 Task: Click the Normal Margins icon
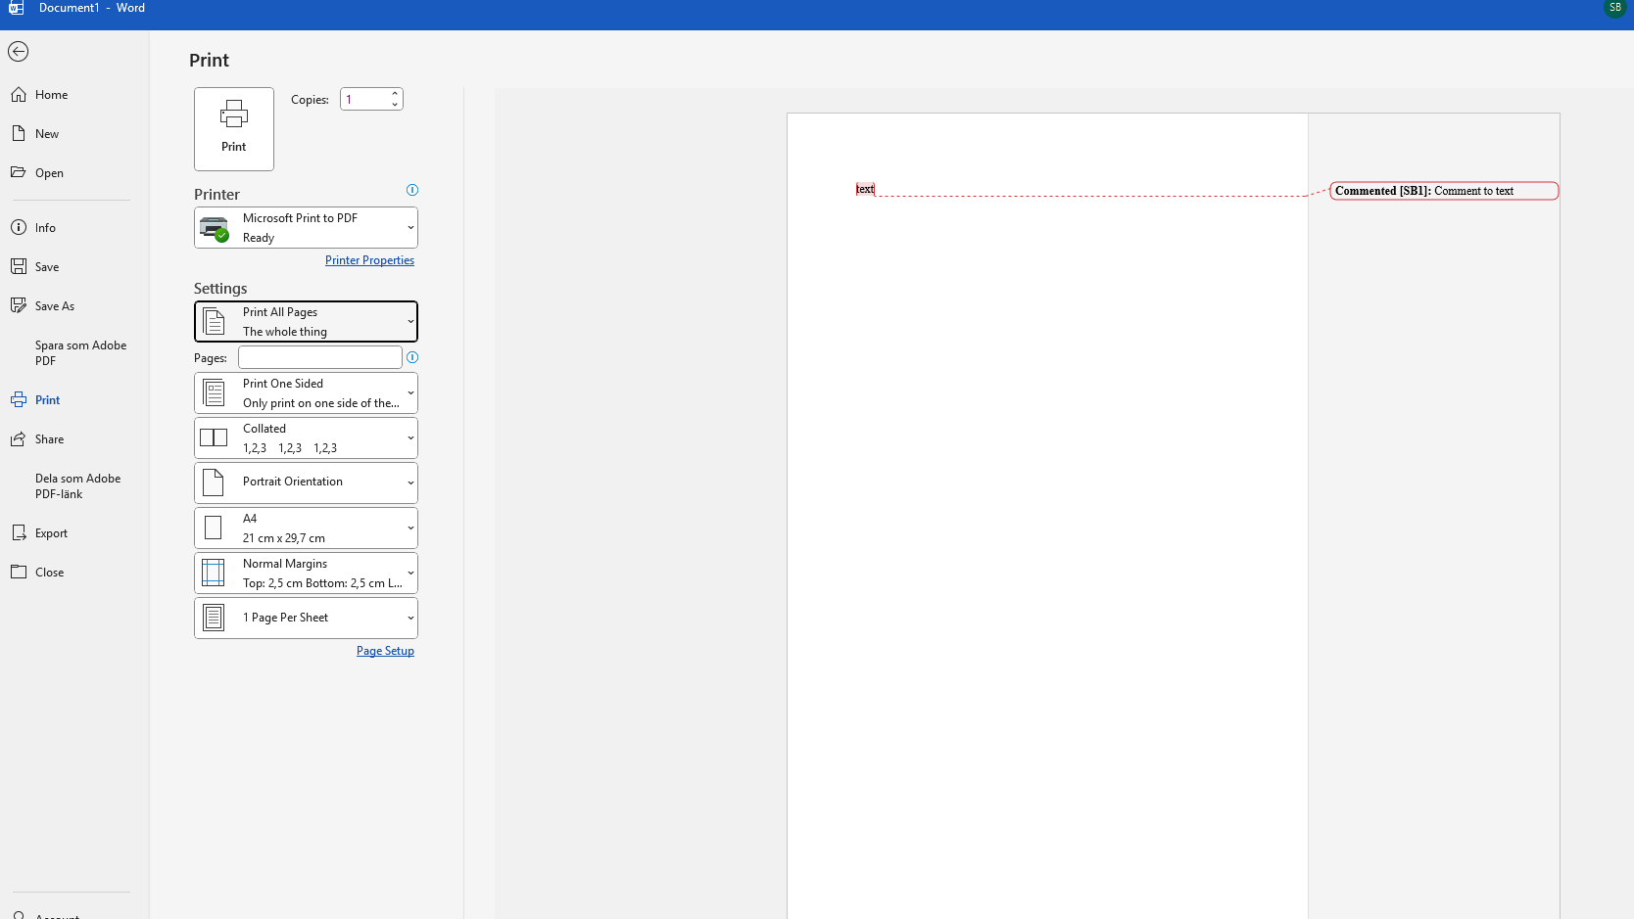[x=214, y=574]
